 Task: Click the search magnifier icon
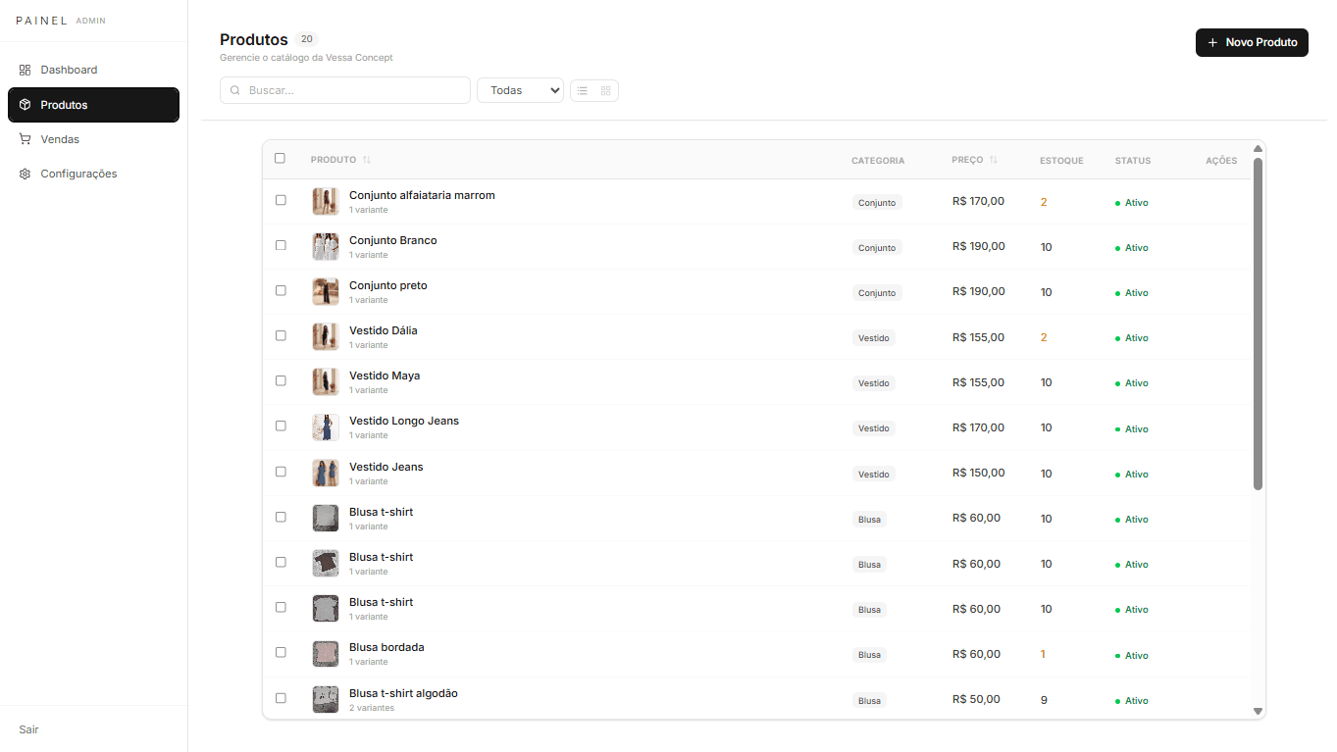(235, 90)
